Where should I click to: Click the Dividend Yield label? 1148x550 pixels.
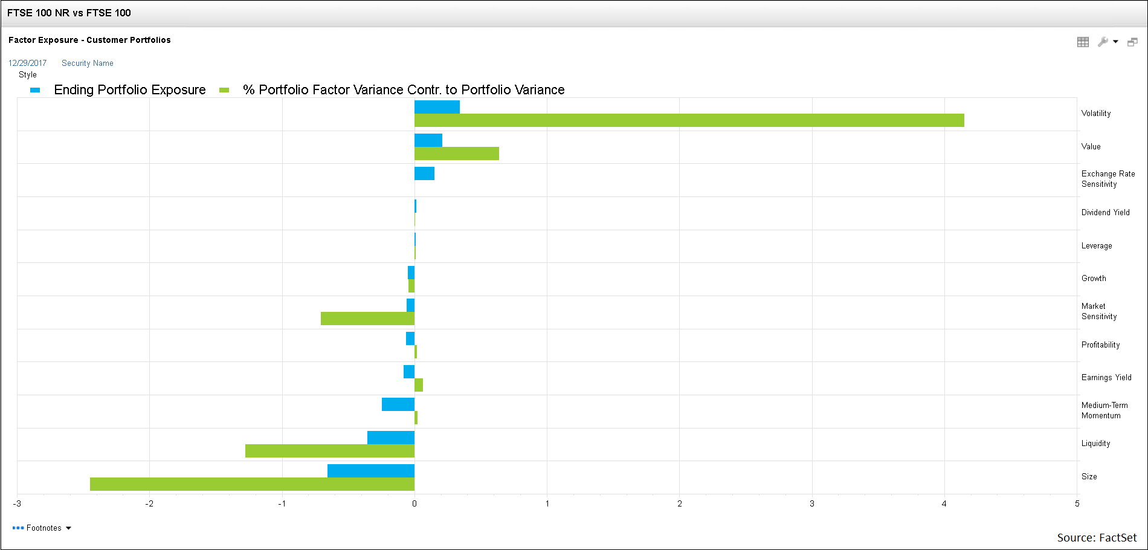[1106, 212]
